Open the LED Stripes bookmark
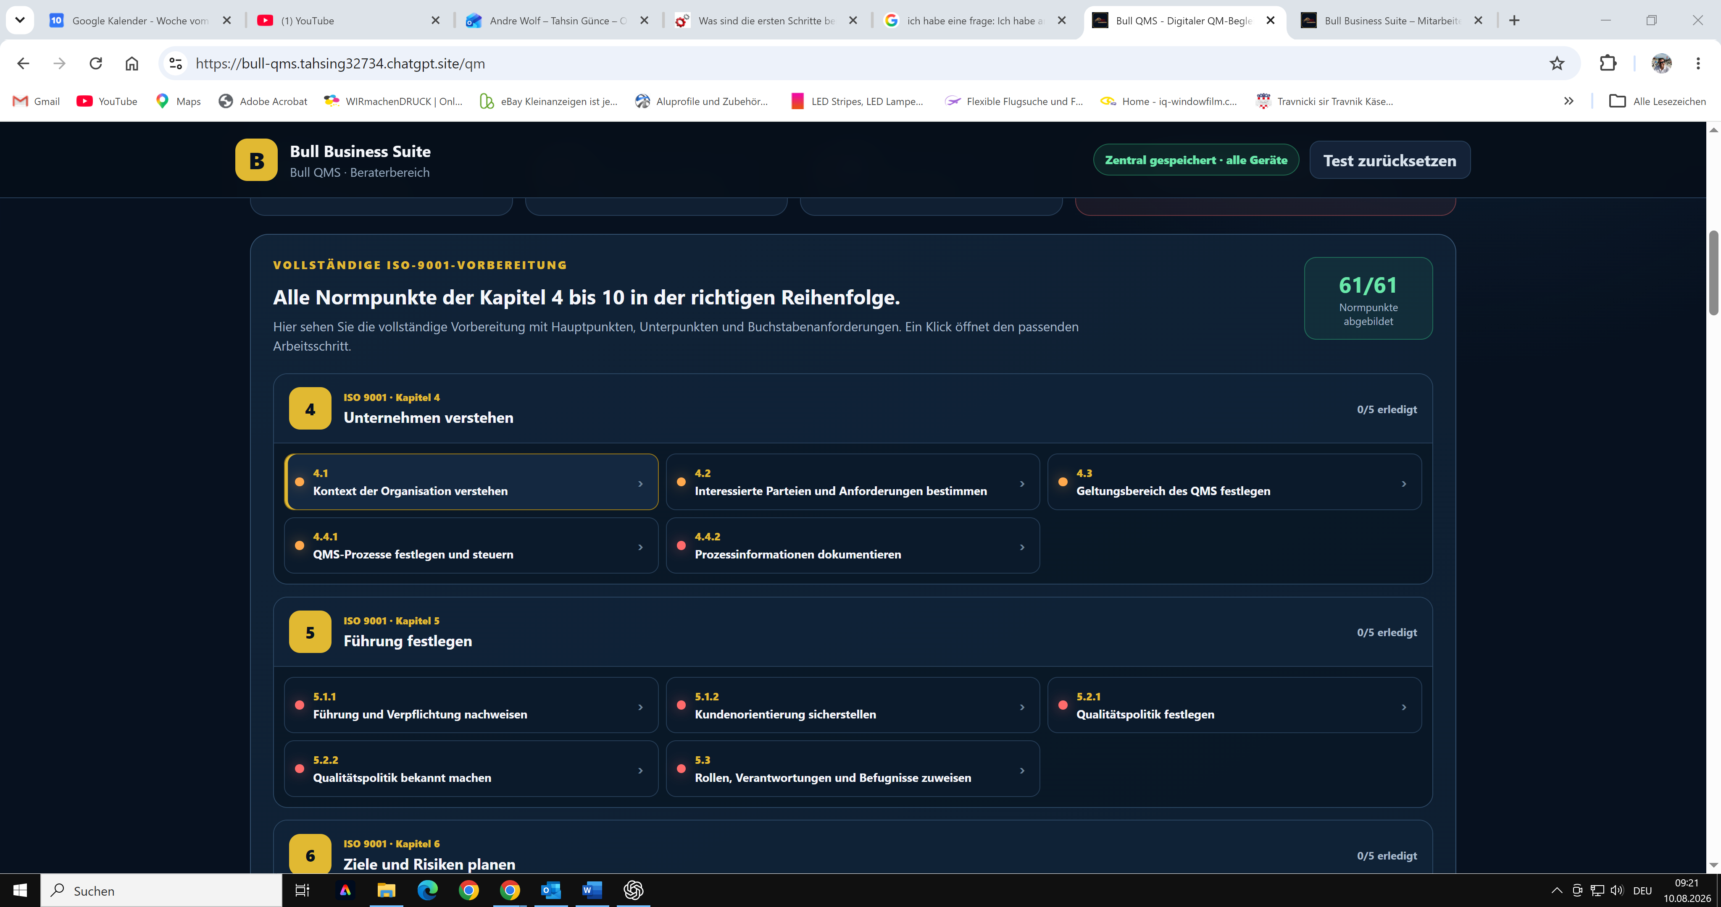This screenshot has width=1721, height=907. [857, 101]
